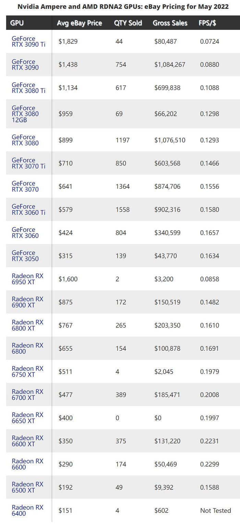Open the Radeon RX 6950 XT link
Screen dimensions: 240x524
pyautogui.click(x=27, y=279)
